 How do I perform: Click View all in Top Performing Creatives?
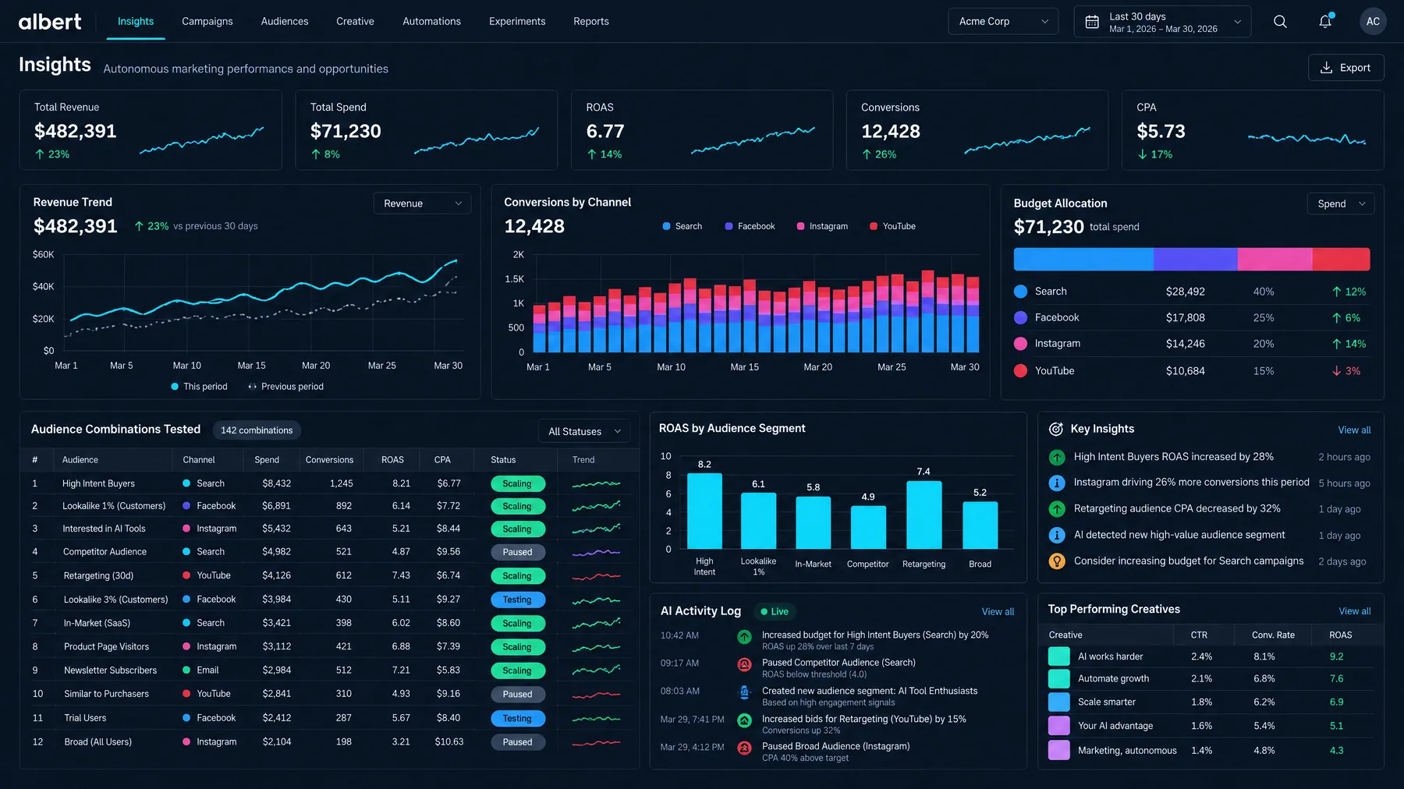[1354, 611]
